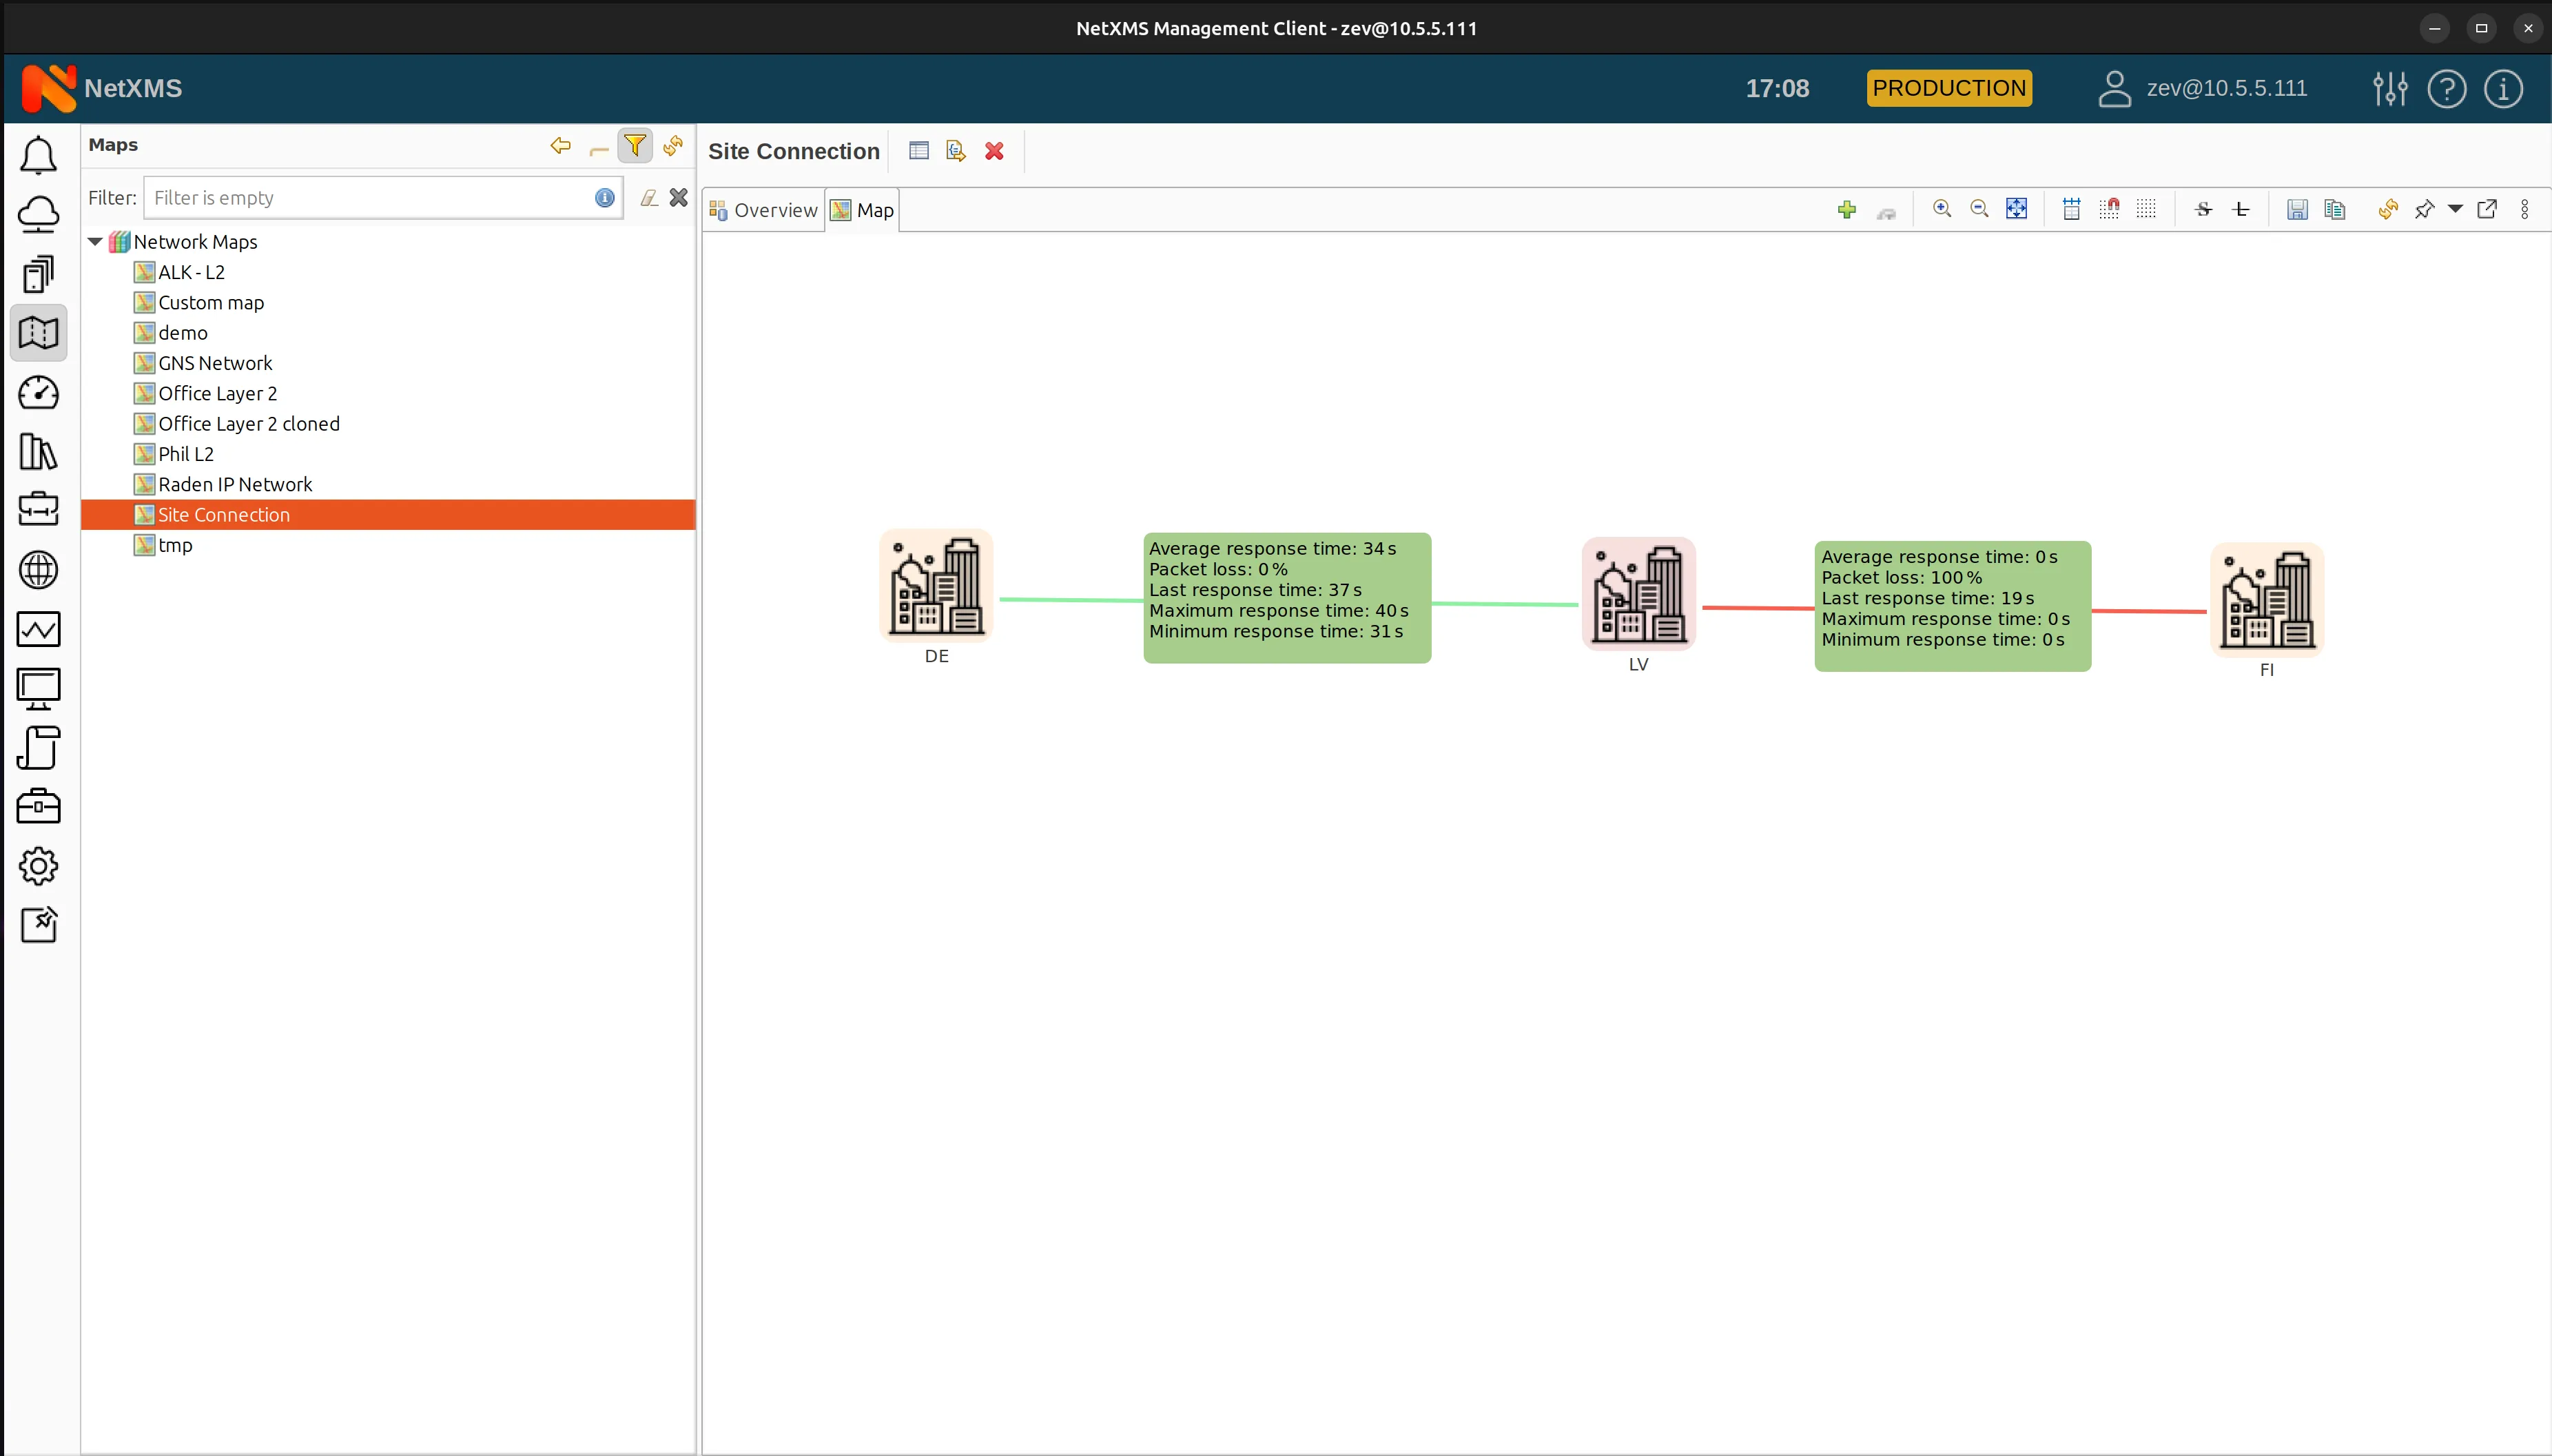Open the three-dot menu on map toolbar
The image size is (2552, 1456).
[x=2525, y=209]
